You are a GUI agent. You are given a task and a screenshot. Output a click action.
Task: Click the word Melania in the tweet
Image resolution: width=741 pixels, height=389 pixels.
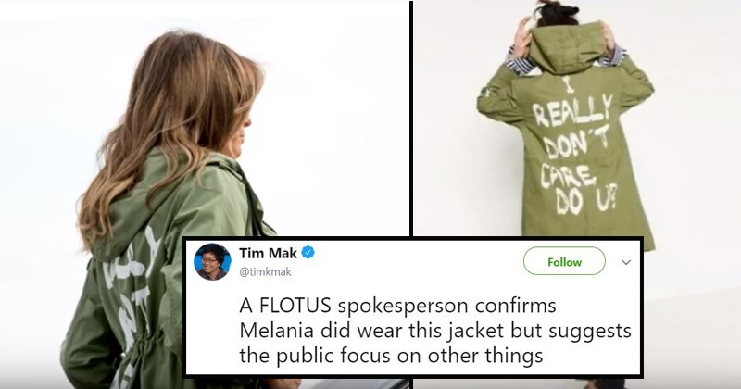click(x=276, y=331)
